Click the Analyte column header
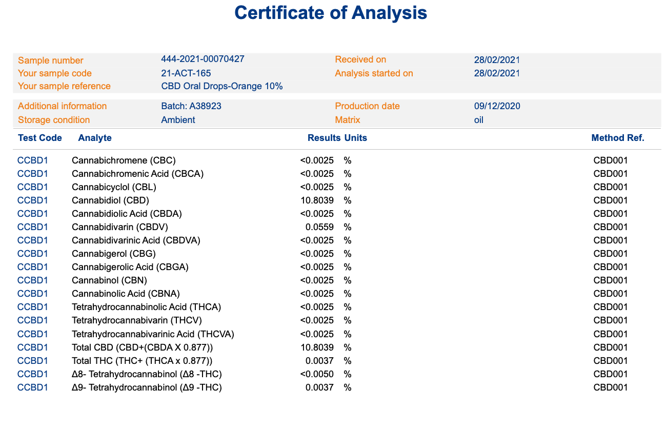The width and height of the screenshot is (667, 430). [x=95, y=138]
